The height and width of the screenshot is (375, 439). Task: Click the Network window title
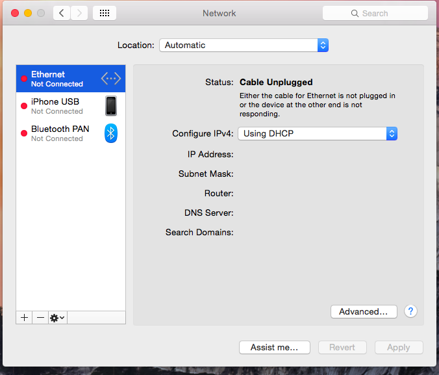[x=219, y=13]
